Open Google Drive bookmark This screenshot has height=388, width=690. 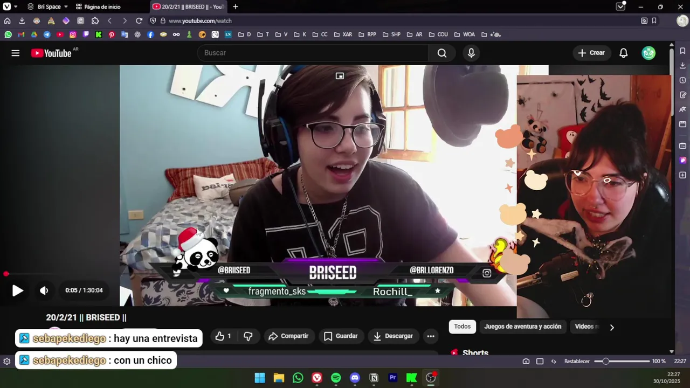[34, 34]
